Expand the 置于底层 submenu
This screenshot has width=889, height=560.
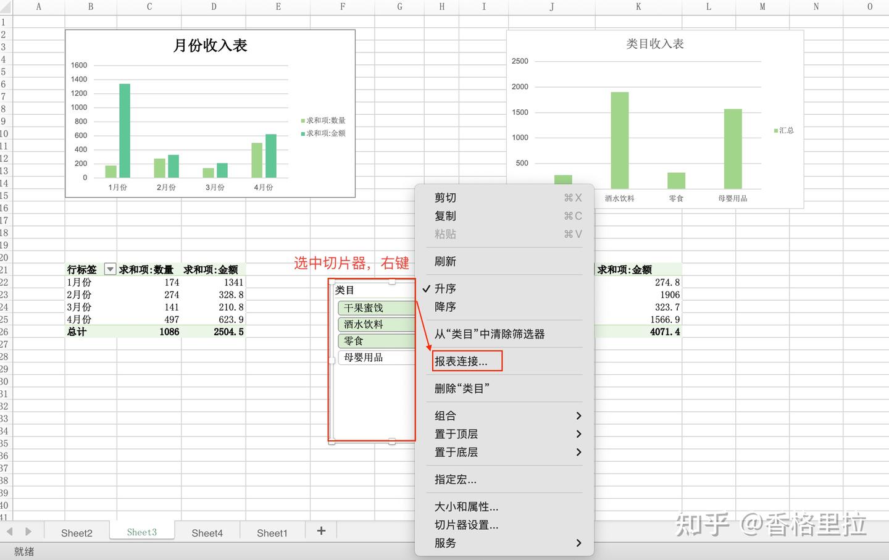(504, 452)
